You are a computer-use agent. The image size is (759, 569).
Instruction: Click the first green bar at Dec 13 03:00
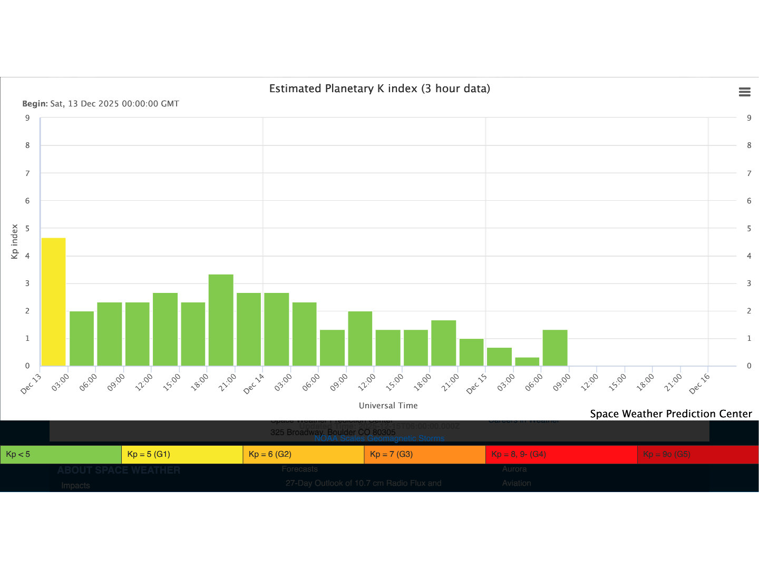click(82, 339)
